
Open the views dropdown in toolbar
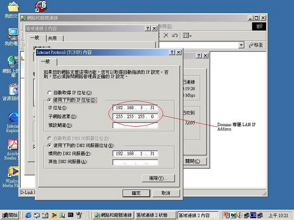tap(187, 35)
